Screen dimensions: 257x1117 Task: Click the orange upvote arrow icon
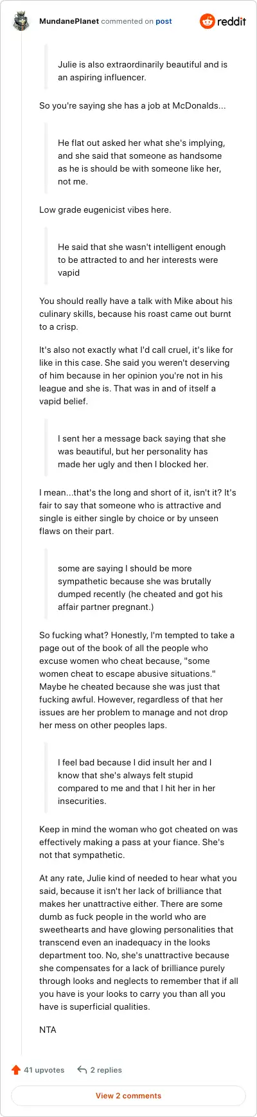pos(16,1070)
